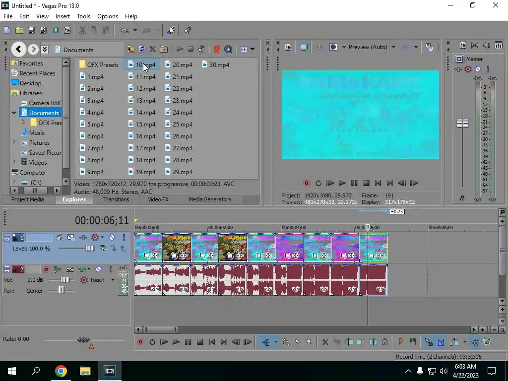Toggle the interactive tutorials toolbar icon
The width and height of the screenshot is (508, 381).
(x=171, y=30)
